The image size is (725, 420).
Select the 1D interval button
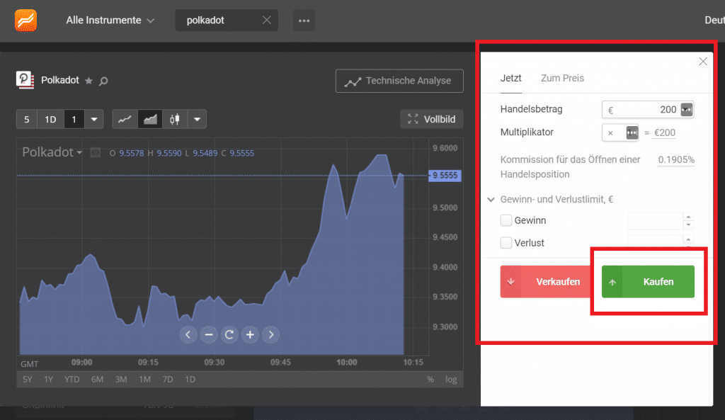[50, 119]
